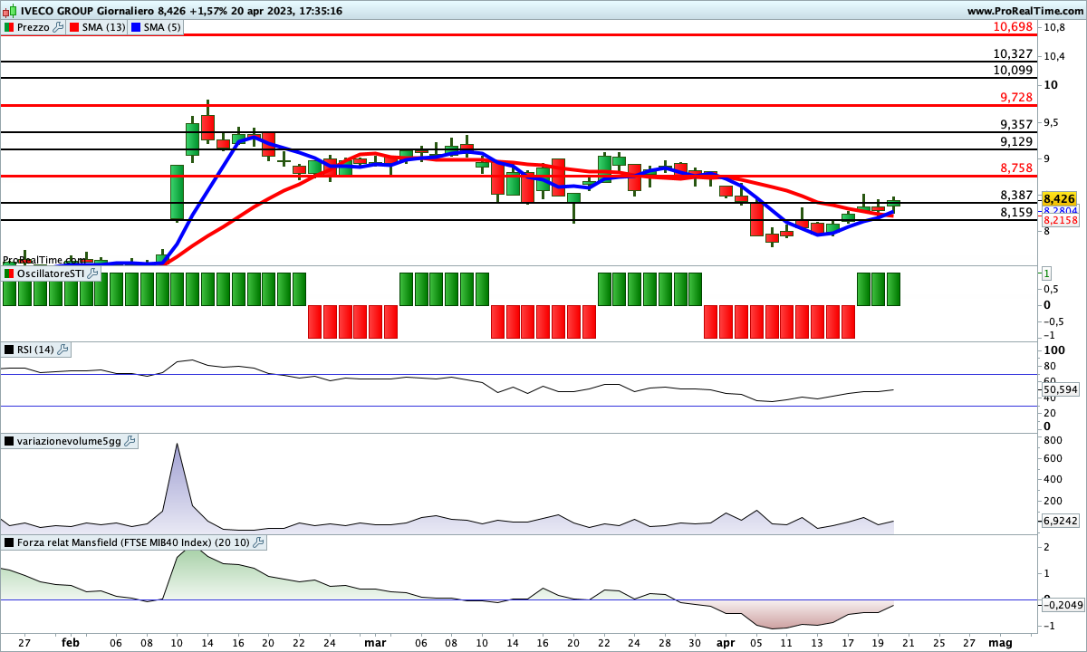This screenshot has height=652, width=1087.
Task: Click the 800 value on volume variation axis
Action: tap(1053, 441)
